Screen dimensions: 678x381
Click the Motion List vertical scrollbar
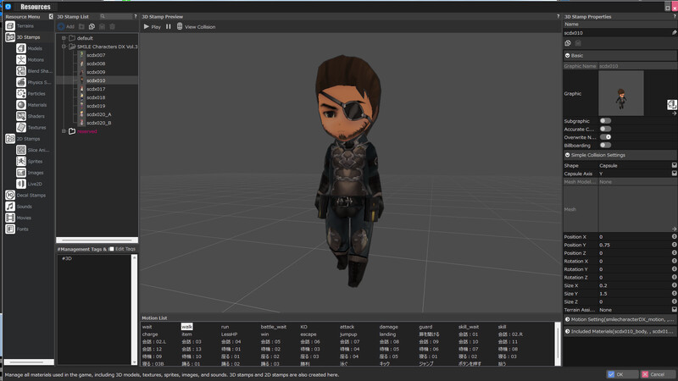point(558,344)
